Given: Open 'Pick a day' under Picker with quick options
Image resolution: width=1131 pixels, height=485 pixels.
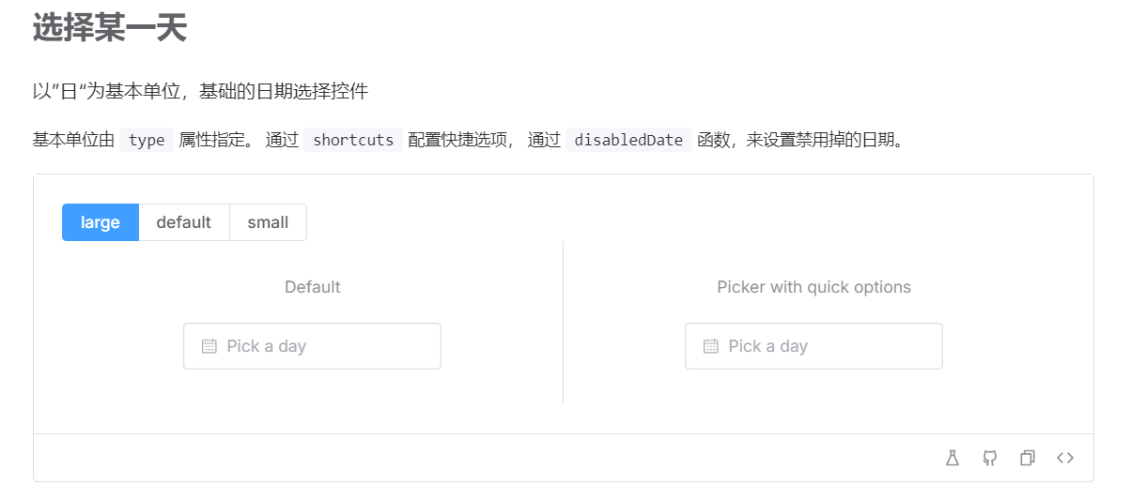Looking at the screenshot, I should point(813,346).
